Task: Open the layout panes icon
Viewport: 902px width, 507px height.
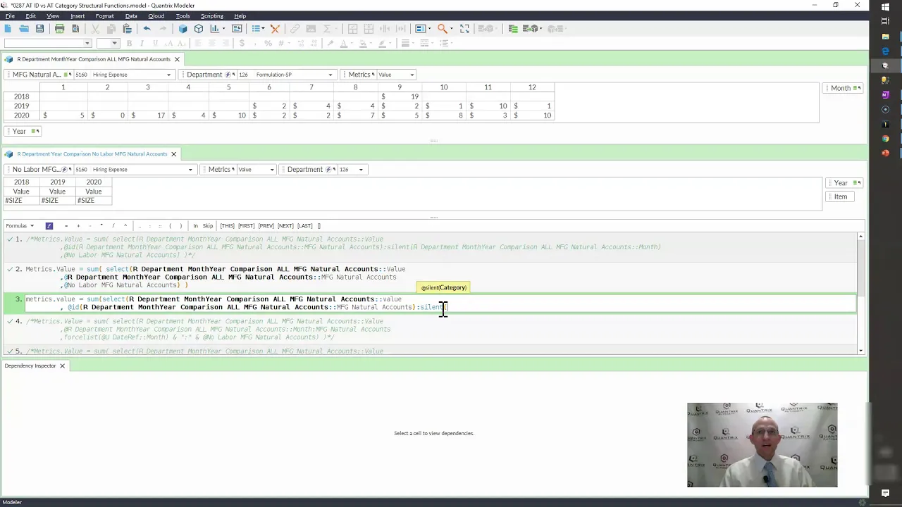Action: pyautogui.click(x=421, y=29)
